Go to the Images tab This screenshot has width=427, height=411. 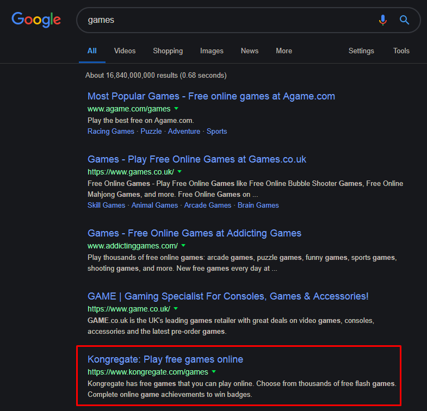tap(212, 51)
